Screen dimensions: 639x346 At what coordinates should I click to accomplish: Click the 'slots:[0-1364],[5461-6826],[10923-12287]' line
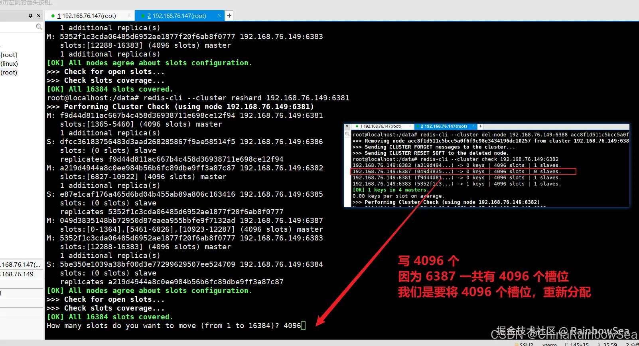191,229
